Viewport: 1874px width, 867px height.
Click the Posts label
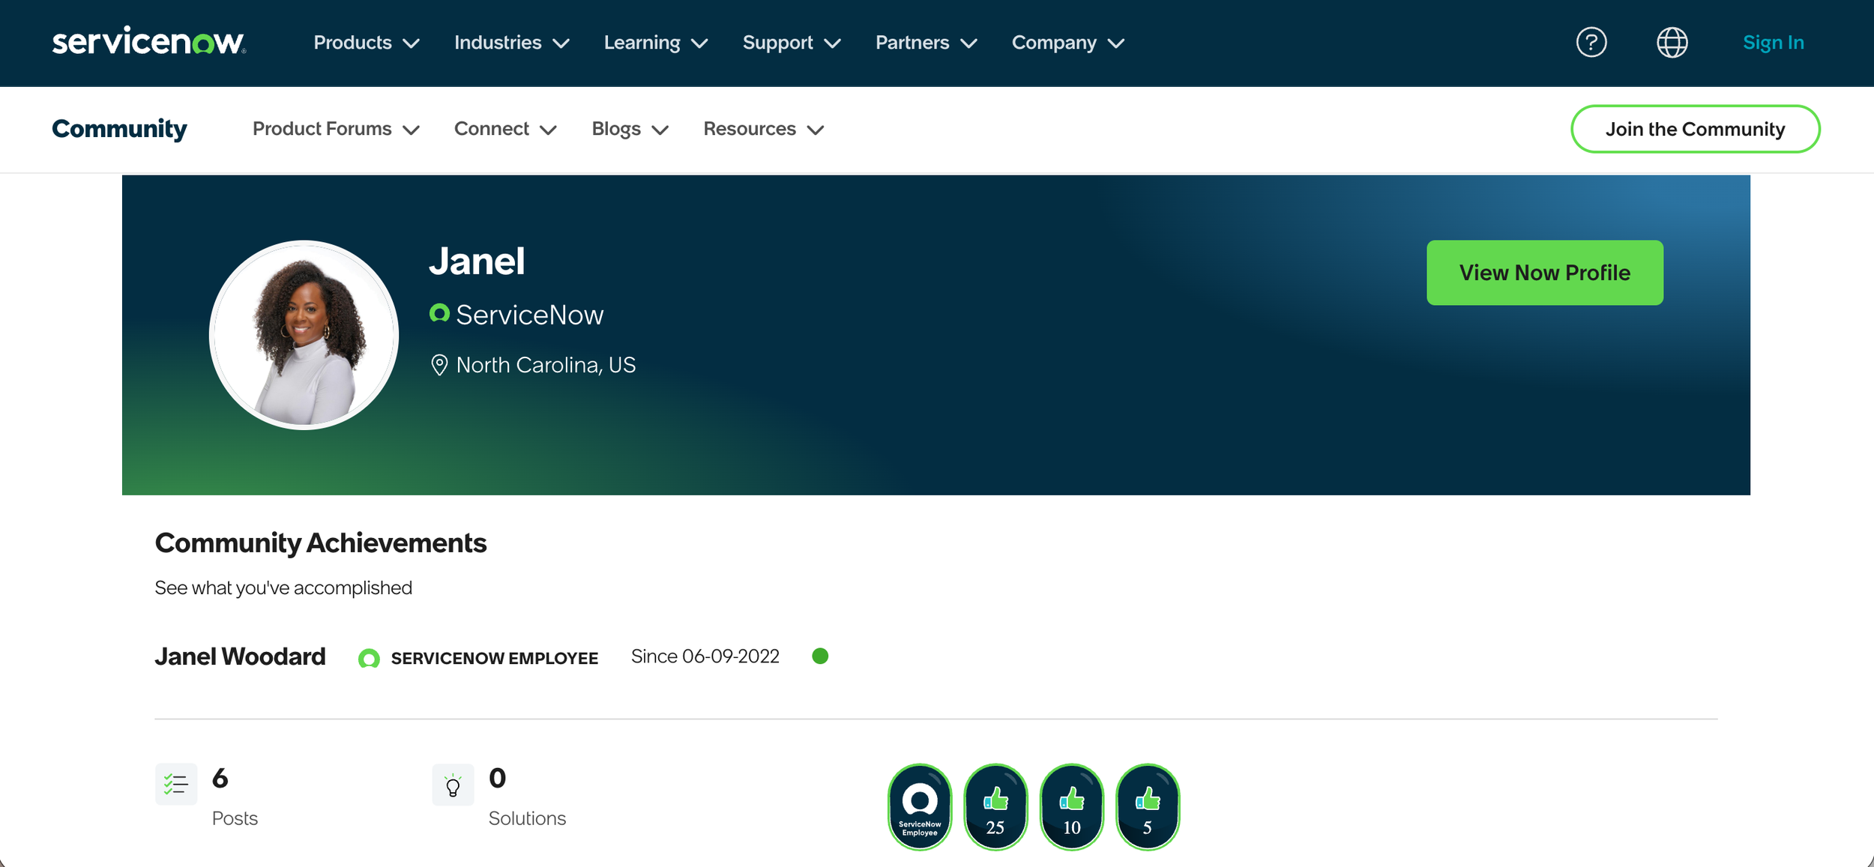(x=235, y=818)
